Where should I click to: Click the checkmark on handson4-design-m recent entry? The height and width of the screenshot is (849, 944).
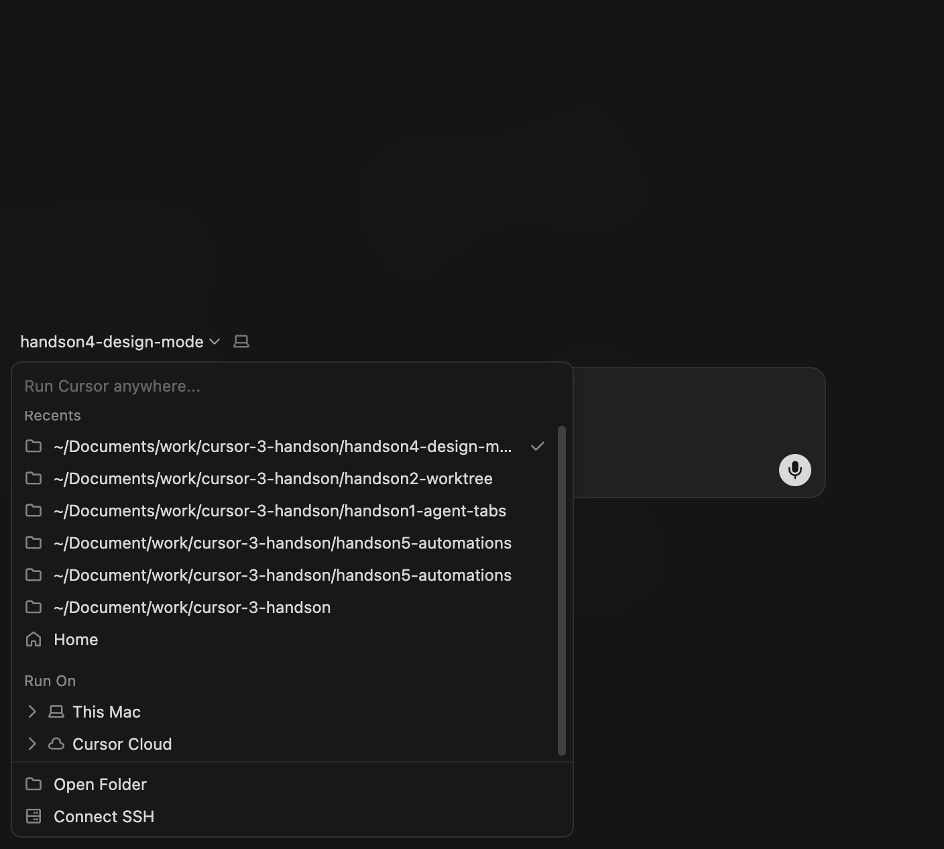pyautogui.click(x=537, y=445)
